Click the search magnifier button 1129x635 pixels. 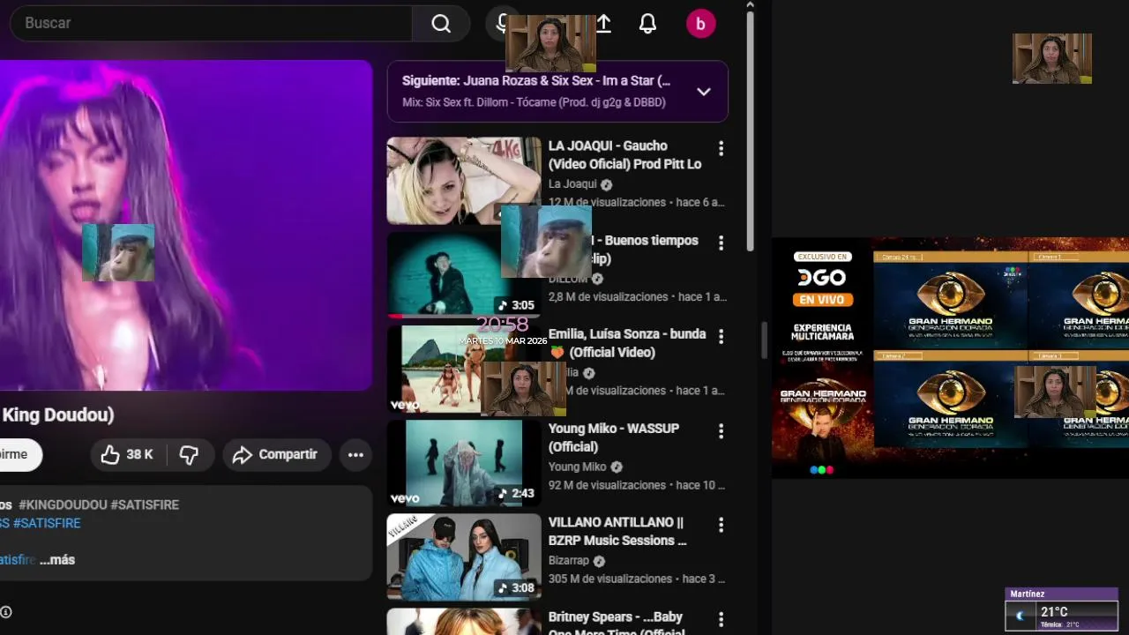[x=441, y=24]
